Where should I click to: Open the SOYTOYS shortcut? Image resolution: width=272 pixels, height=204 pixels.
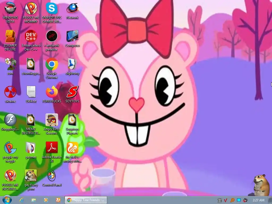[x=72, y=94]
